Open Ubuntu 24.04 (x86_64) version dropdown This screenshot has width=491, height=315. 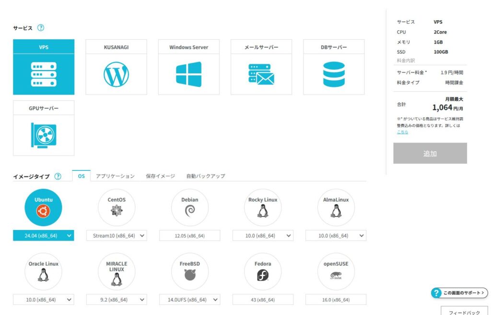click(x=44, y=236)
